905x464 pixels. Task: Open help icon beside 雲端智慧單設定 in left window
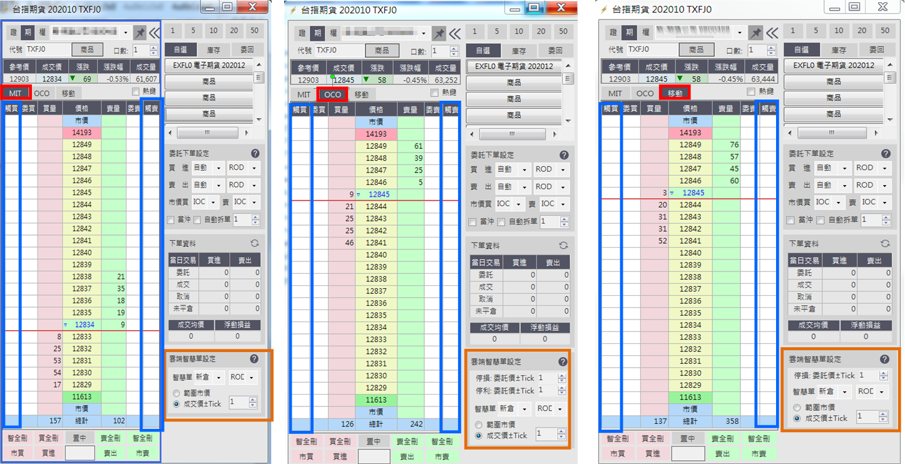click(x=254, y=359)
